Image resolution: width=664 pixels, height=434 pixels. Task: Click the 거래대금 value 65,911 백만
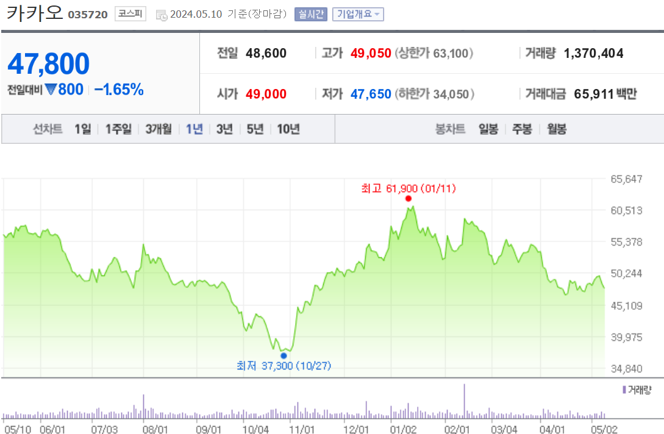tap(605, 94)
